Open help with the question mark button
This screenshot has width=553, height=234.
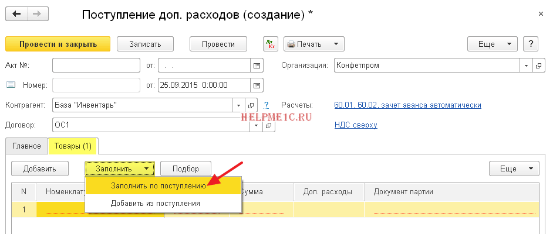pyautogui.click(x=531, y=44)
